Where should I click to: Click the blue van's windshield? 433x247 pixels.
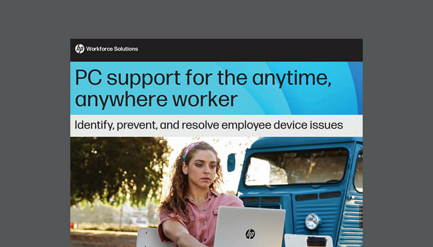(296, 167)
